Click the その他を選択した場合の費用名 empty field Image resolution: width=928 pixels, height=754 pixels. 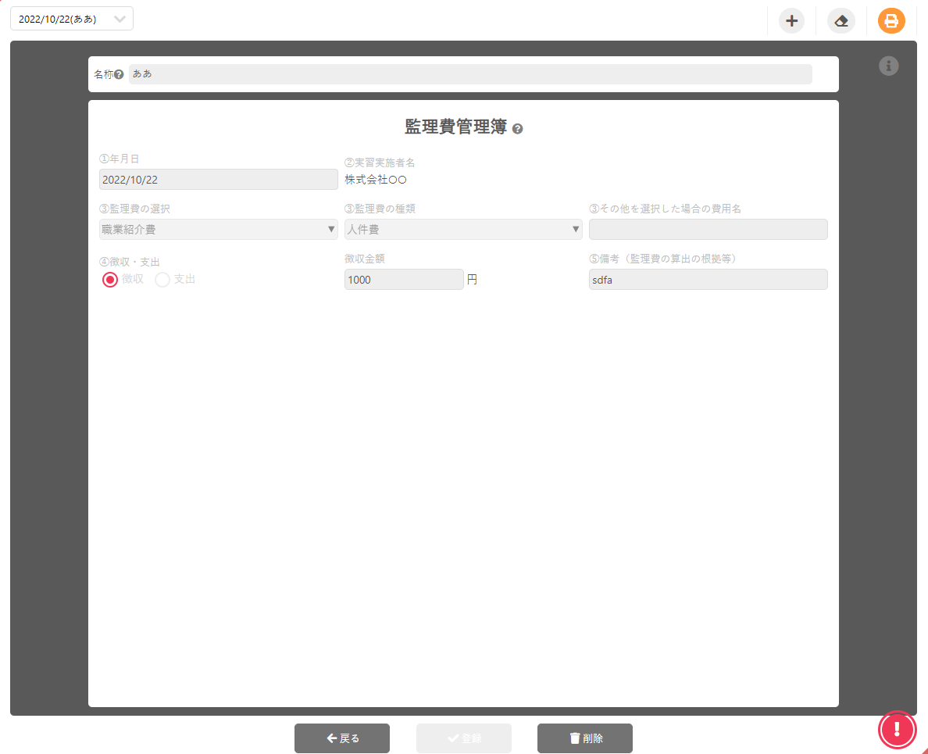tap(708, 230)
